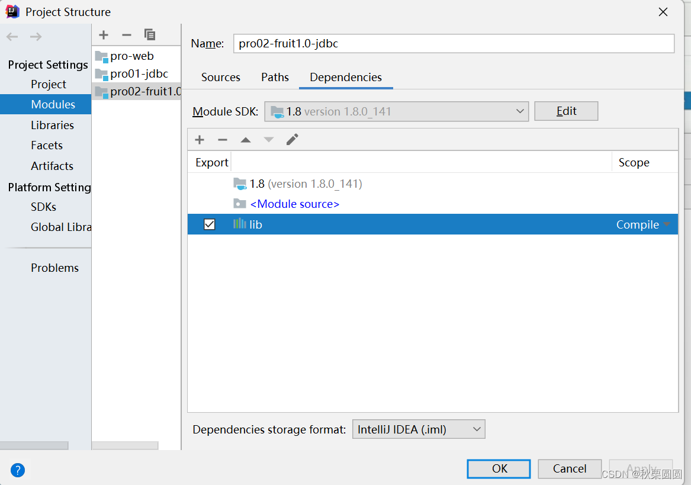Click the OK button
This screenshot has width=691, height=485.
(x=498, y=468)
